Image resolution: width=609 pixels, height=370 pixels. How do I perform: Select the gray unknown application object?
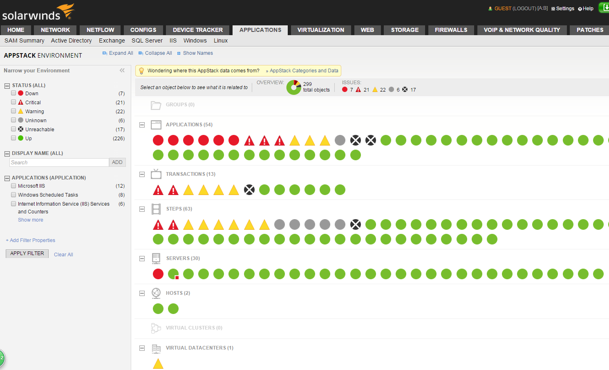tap(340, 140)
